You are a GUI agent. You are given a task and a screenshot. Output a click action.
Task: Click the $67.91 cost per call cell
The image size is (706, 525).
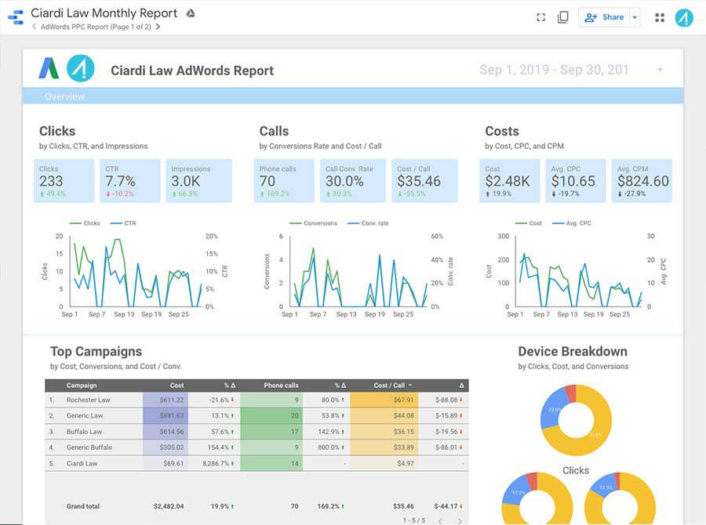coord(384,400)
